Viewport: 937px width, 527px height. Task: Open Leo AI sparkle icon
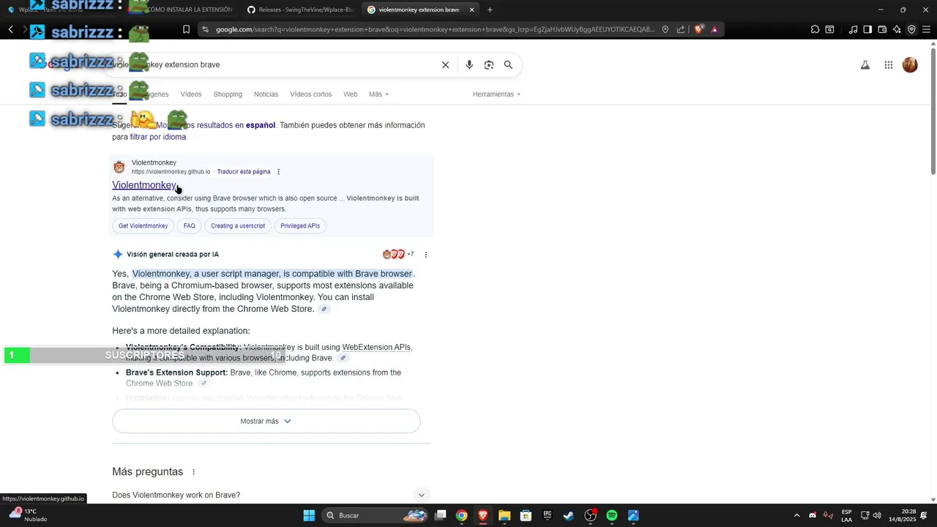click(x=897, y=29)
